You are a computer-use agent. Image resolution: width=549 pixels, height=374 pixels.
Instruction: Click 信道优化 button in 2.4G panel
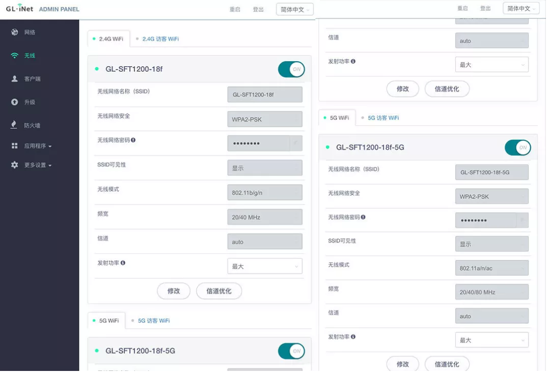pos(219,291)
